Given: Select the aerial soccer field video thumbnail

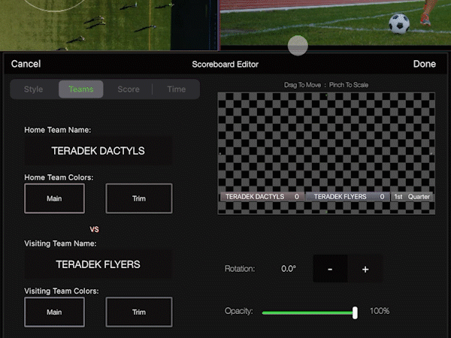Looking at the screenshot, I should [109, 24].
